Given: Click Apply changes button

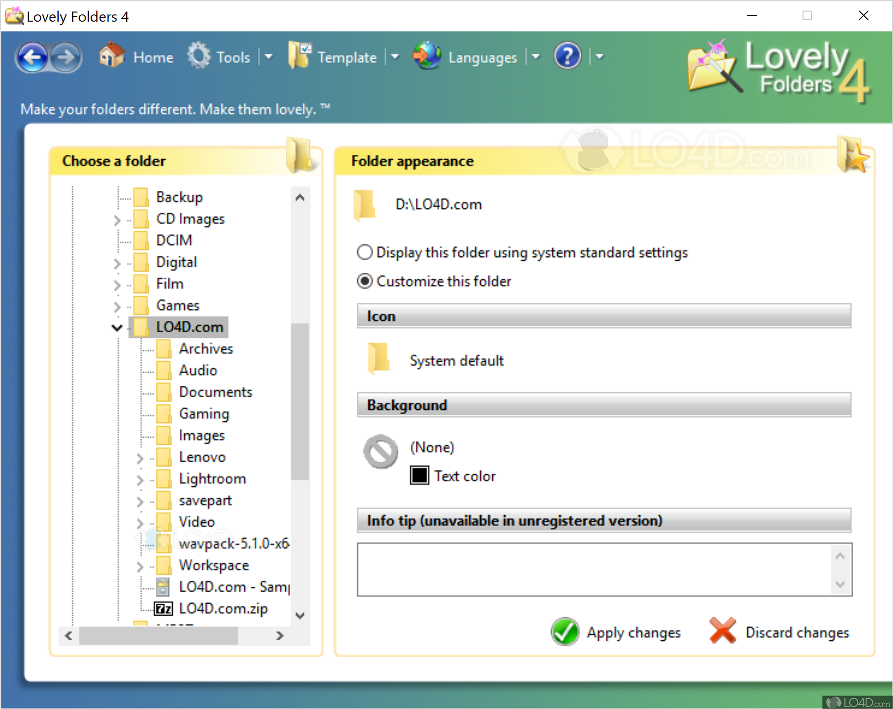Looking at the screenshot, I should pos(616,632).
